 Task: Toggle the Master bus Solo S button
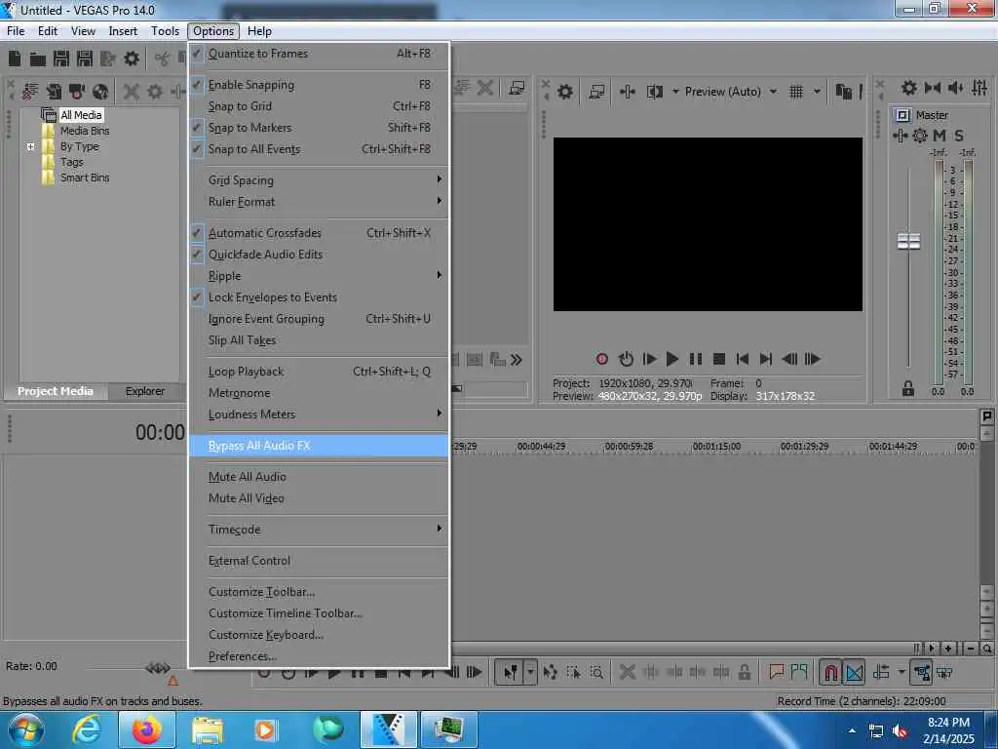click(x=959, y=135)
